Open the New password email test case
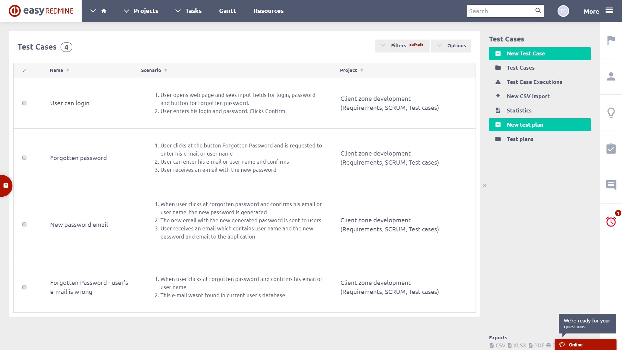Viewport: 622px width, 350px height. (x=79, y=225)
